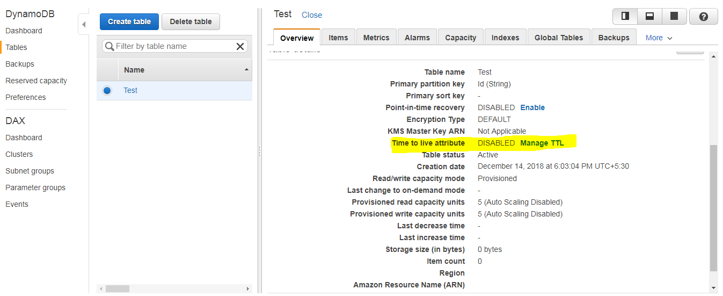
Task: Close the Test table details panel
Action: point(312,15)
